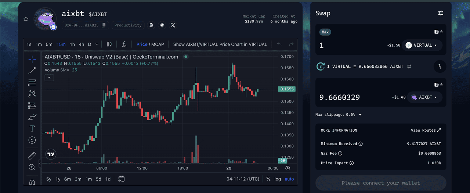
Task: Select the Text annotation tool
Action: [32, 129]
